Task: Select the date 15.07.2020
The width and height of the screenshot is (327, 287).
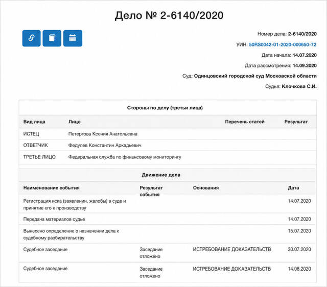Action: tap(299, 231)
